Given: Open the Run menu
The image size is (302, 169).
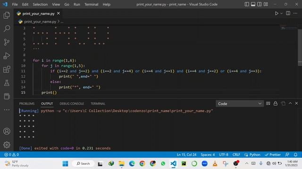Looking at the screenshot, I should (x=76, y=4).
